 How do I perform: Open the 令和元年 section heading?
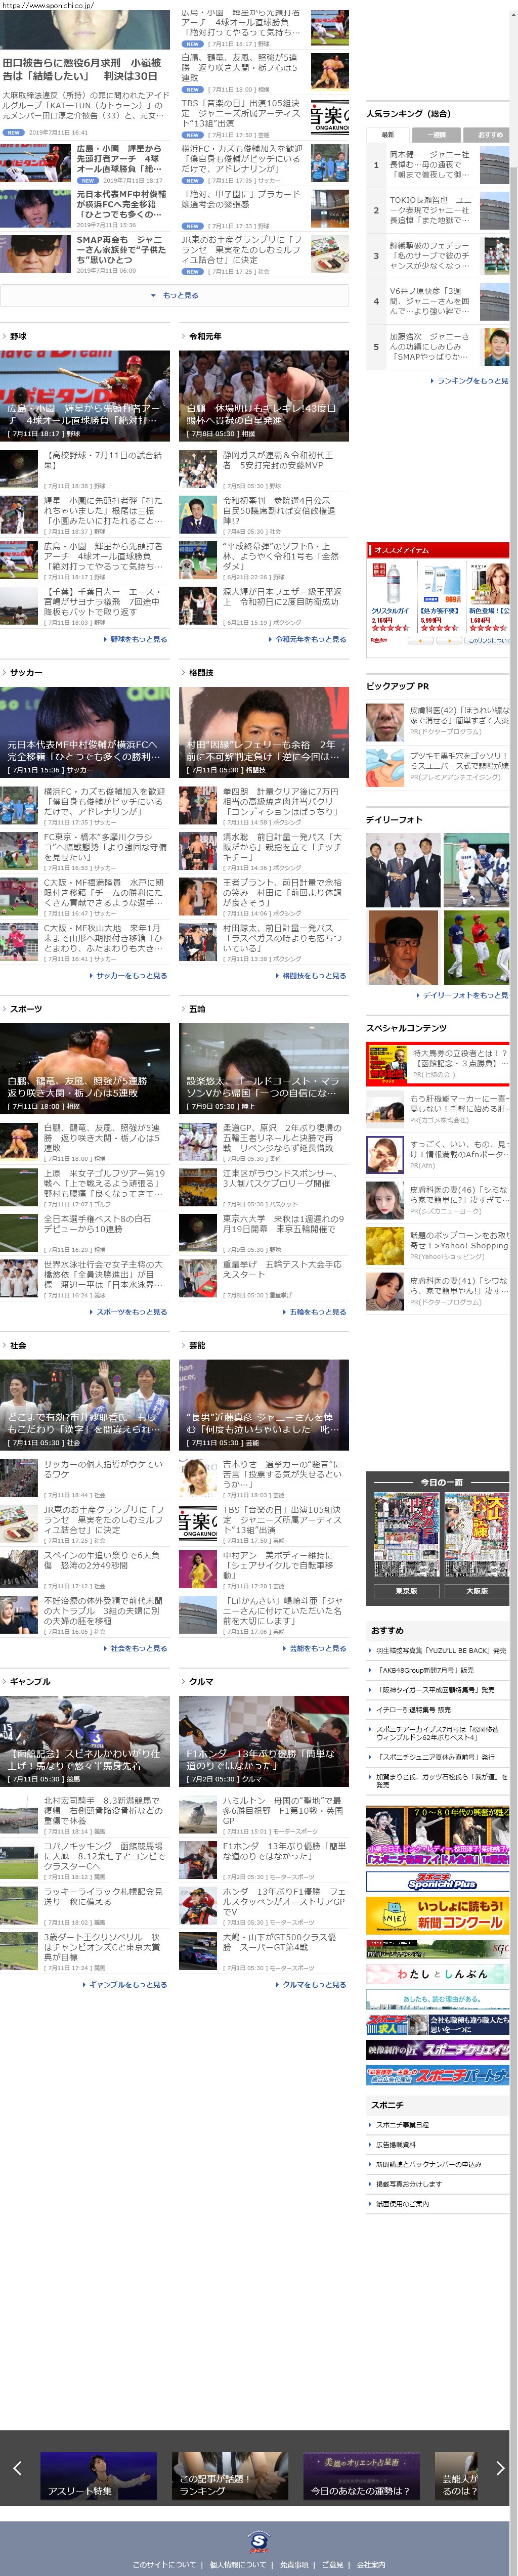[x=205, y=336]
